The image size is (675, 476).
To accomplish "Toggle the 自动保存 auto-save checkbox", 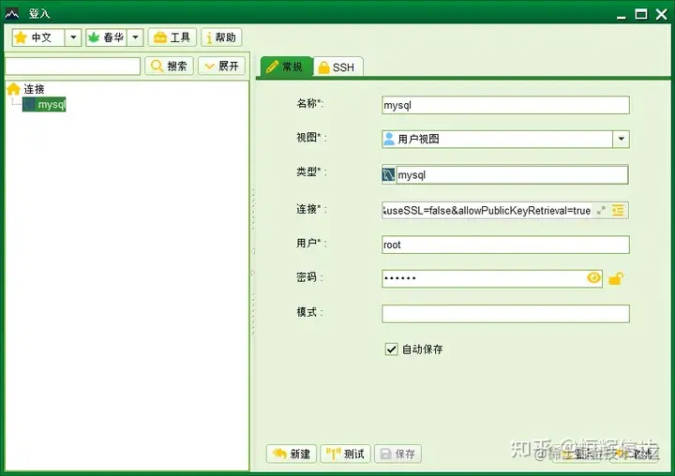I will (391, 350).
